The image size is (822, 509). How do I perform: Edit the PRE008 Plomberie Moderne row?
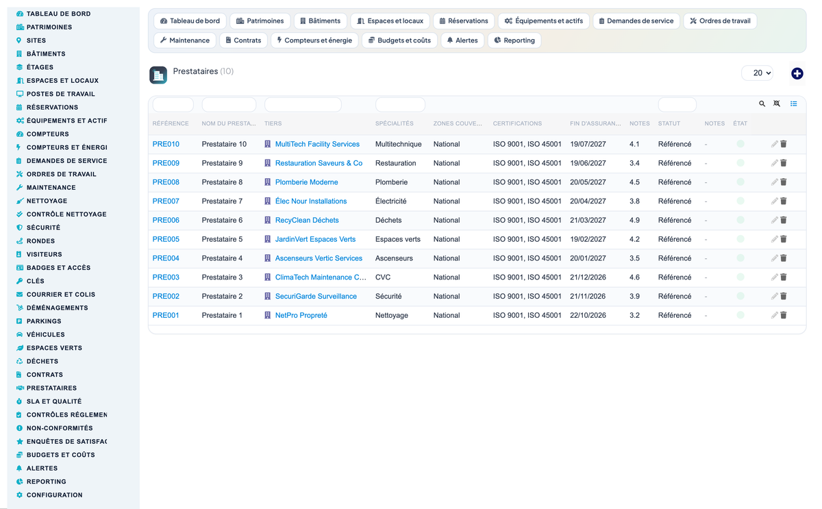click(774, 182)
